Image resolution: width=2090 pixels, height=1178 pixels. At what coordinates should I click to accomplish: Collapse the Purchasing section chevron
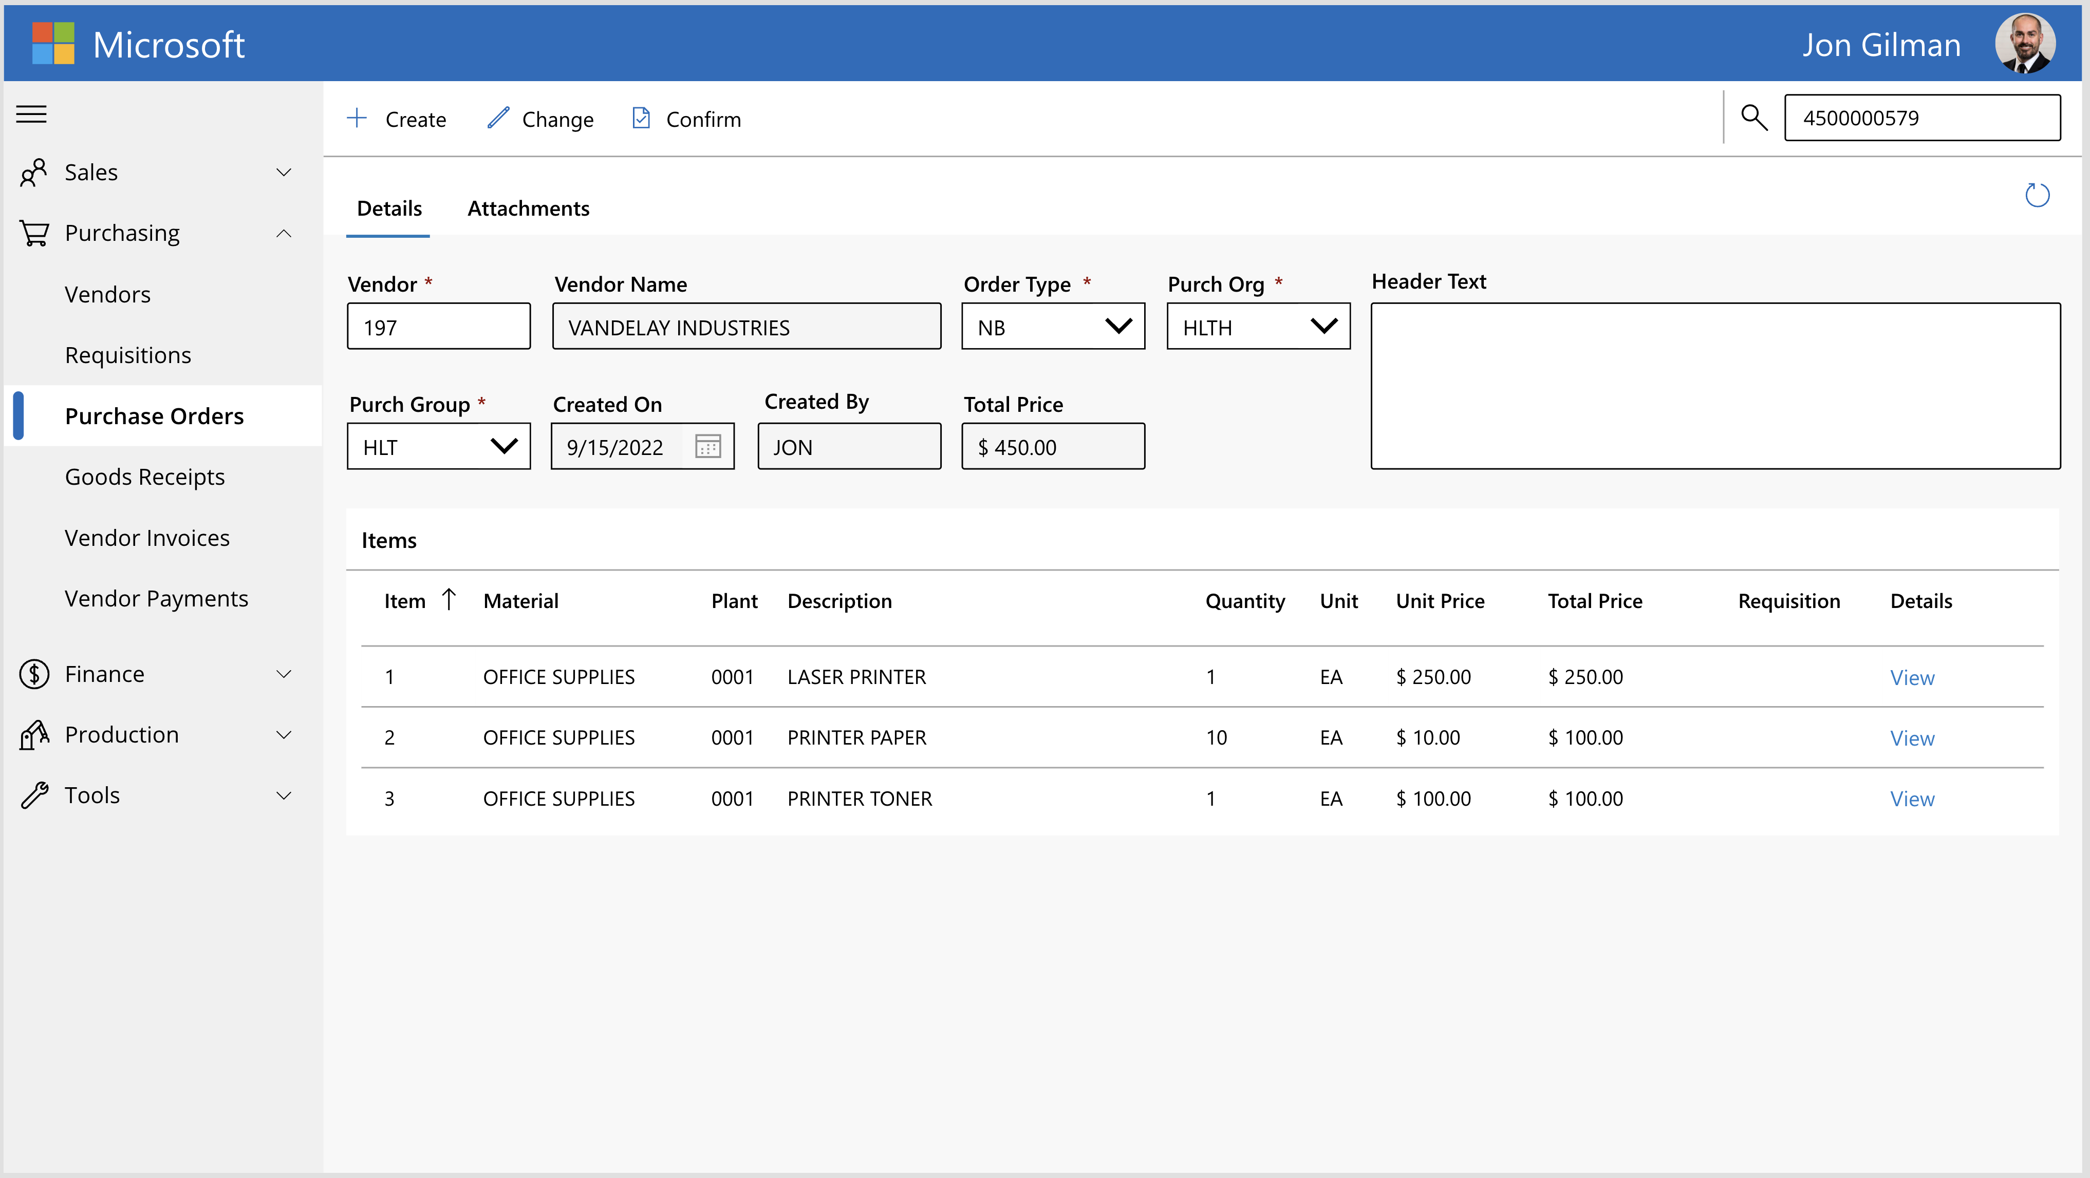pyautogui.click(x=283, y=233)
